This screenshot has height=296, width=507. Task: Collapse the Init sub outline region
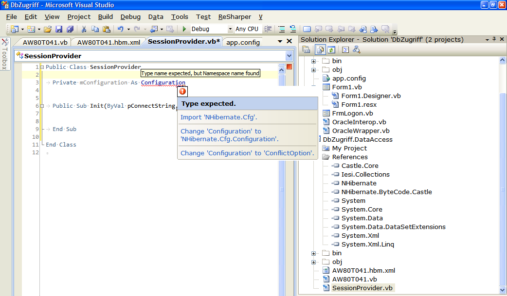[42, 106]
